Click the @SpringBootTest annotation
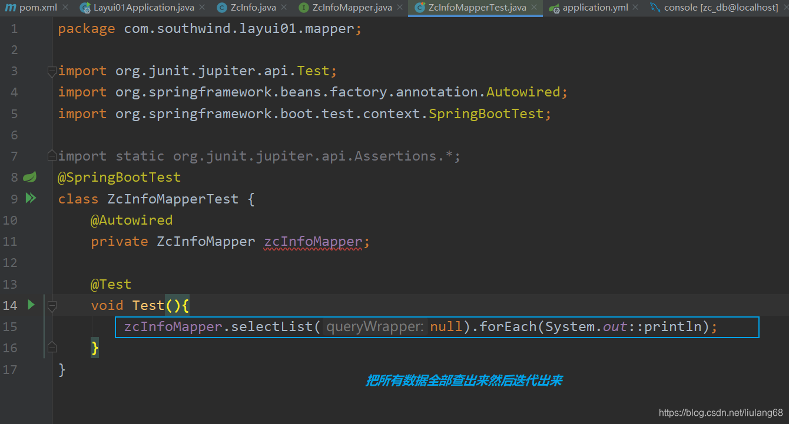The height and width of the screenshot is (424, 789). tap(120, 177)
